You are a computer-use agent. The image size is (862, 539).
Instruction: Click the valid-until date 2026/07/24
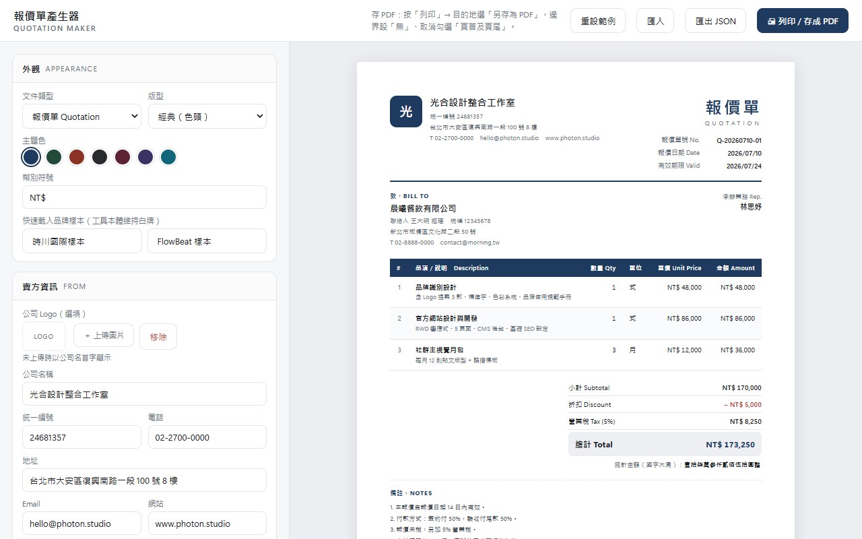coord(744,166)
